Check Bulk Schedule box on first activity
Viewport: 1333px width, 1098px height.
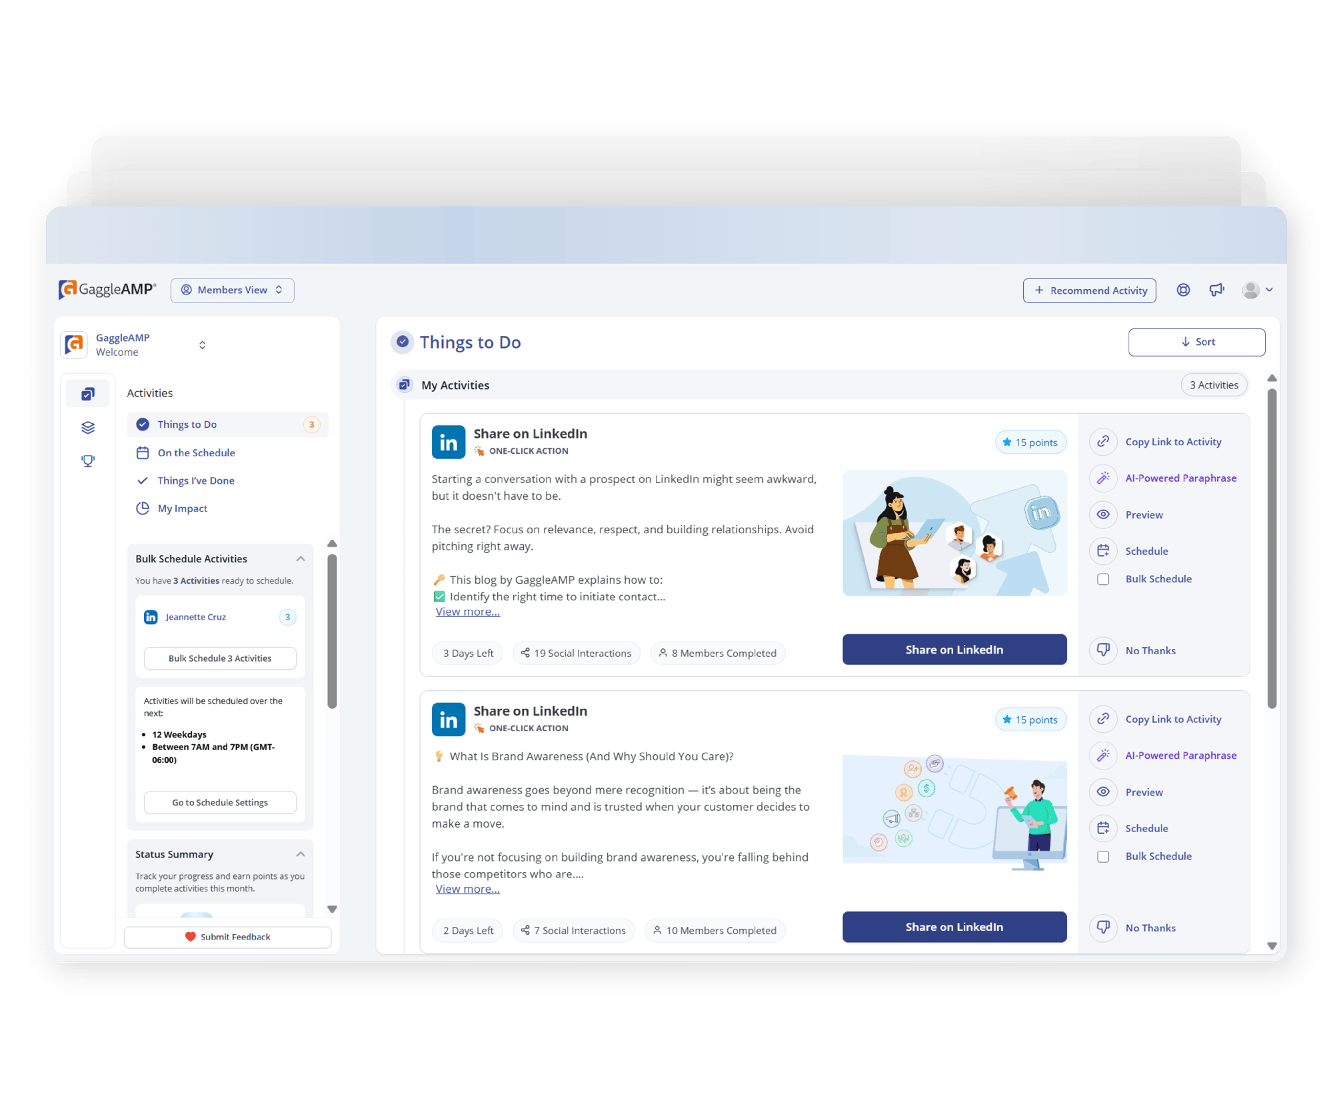pyautogui.click(x=1103, y=579)
